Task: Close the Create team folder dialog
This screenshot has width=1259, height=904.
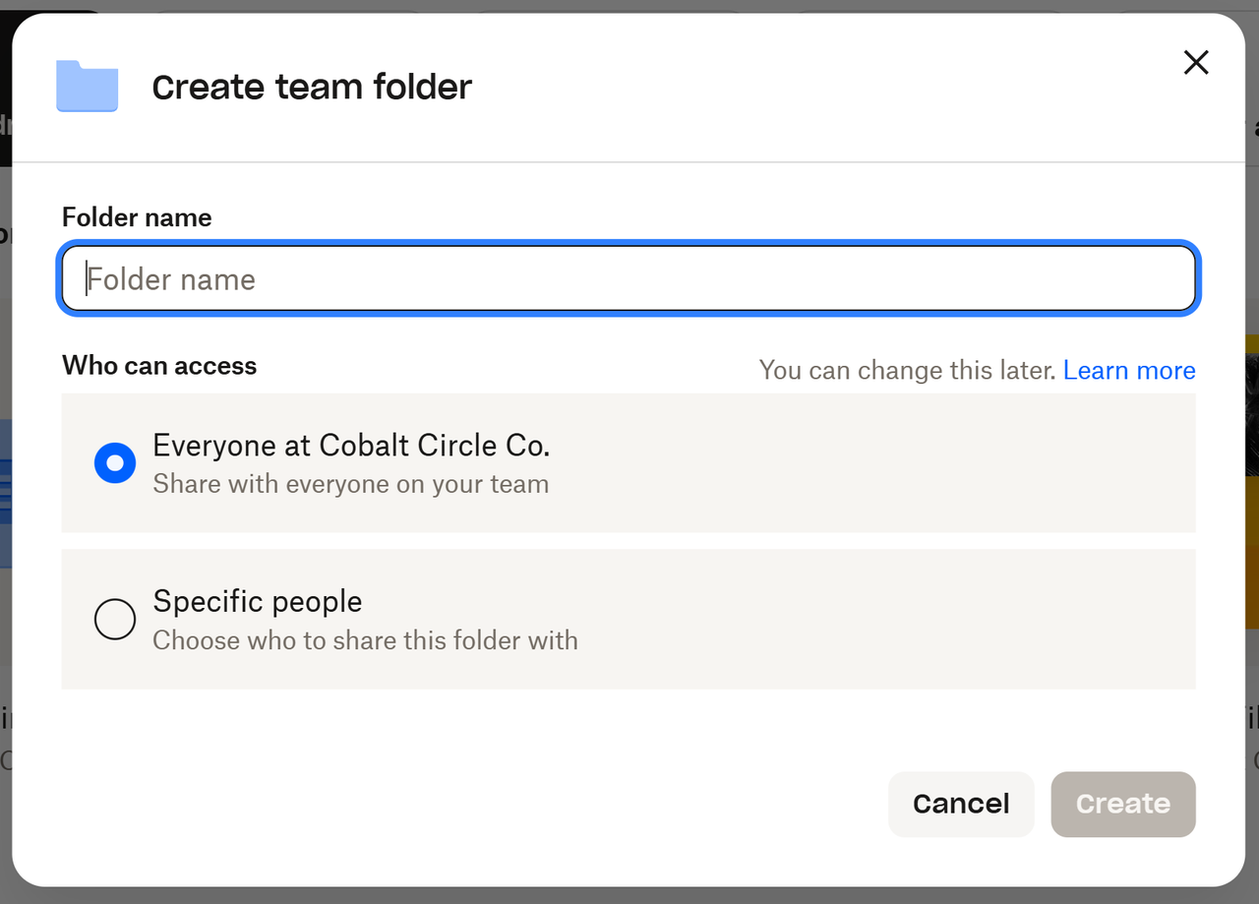Action: 1195,63
